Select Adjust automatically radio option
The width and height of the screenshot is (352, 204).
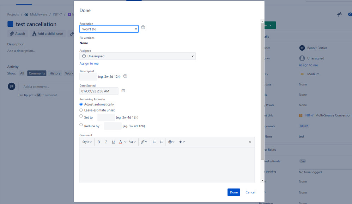(81, 104)
